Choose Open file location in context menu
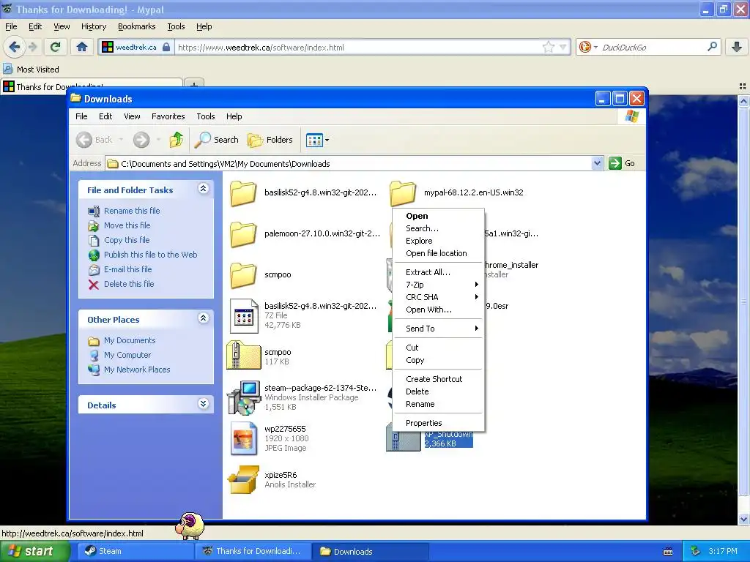The width and height of the screenshot is (750, 562). click(437, 253)
